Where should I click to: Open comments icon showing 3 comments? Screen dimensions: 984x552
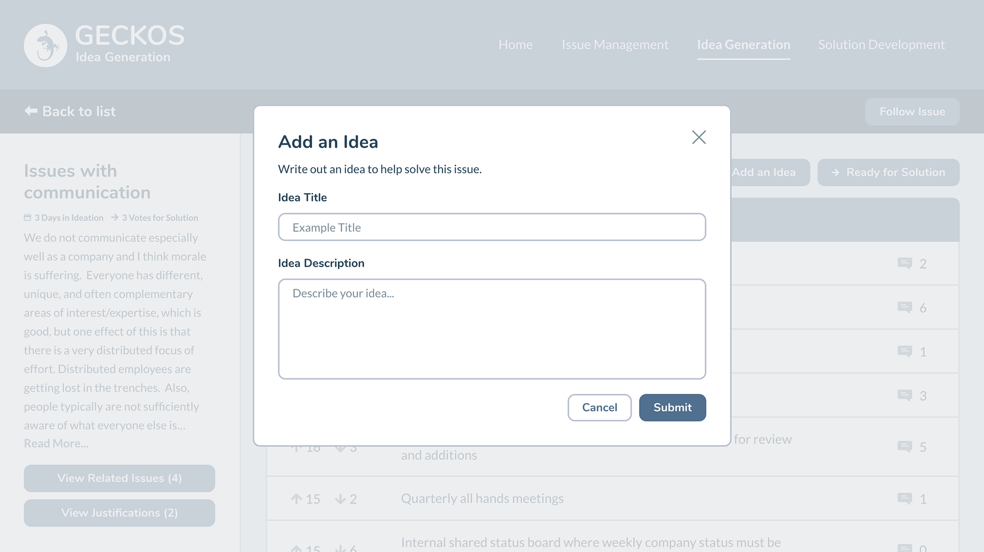click(x=905, y=395)
